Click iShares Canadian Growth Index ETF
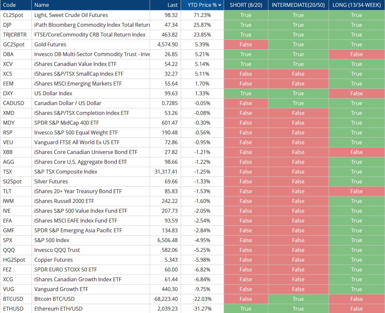The height and width of the screenshot is (313, 385). tap(78, 279)
